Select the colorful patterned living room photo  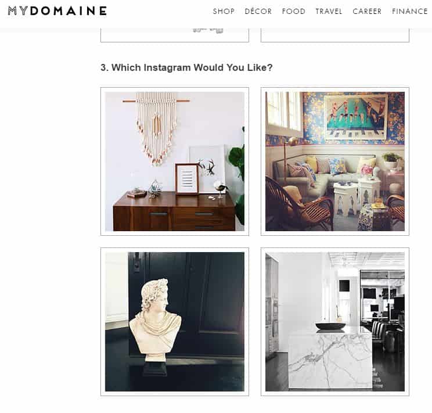click(x=335, y=161)
